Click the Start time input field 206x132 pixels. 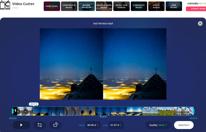(93, 125)
